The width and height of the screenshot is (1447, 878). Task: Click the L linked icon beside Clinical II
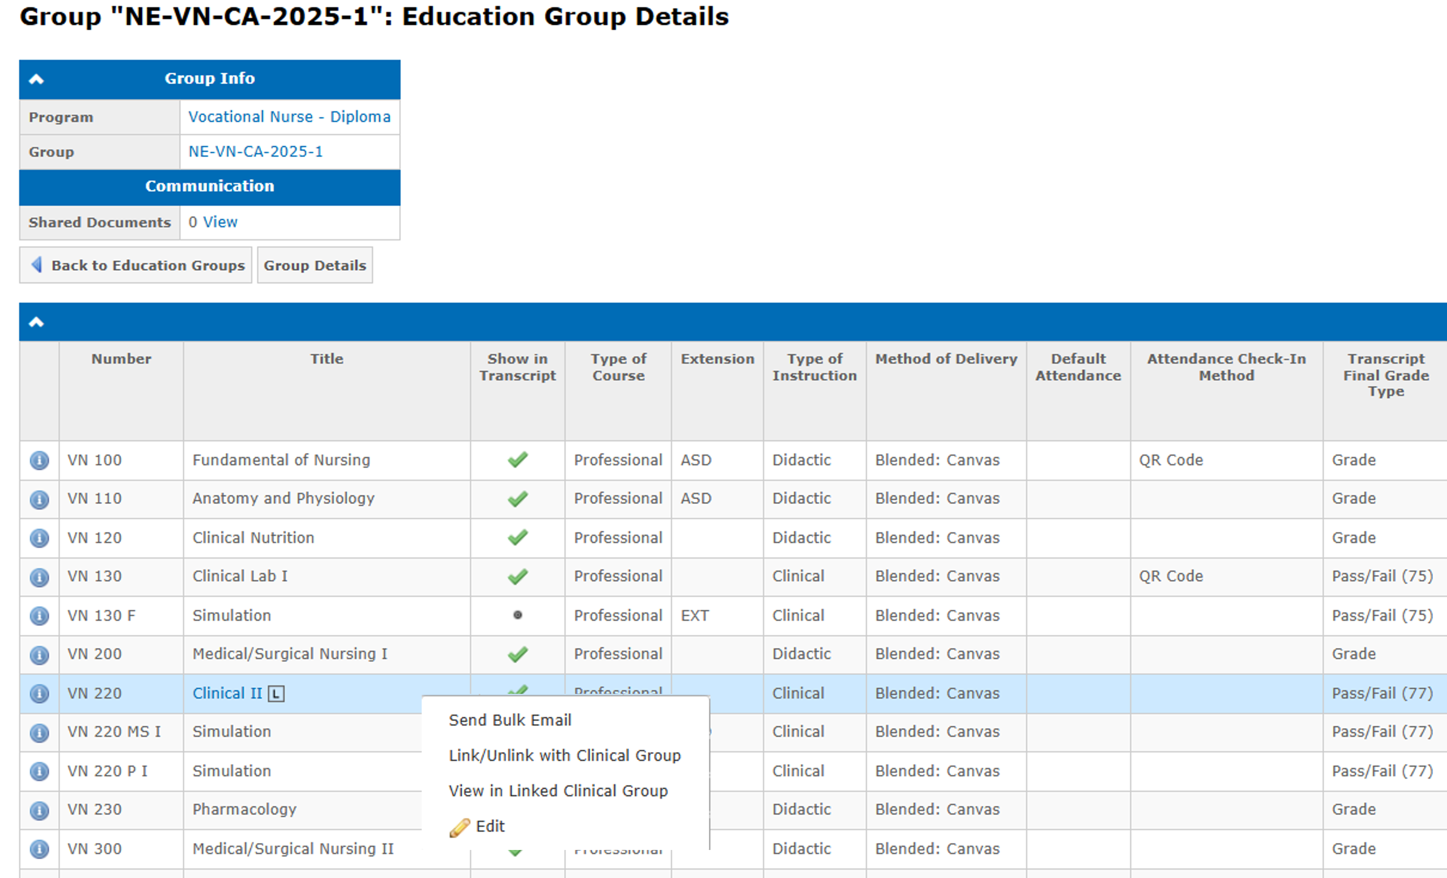pos(276,694)
